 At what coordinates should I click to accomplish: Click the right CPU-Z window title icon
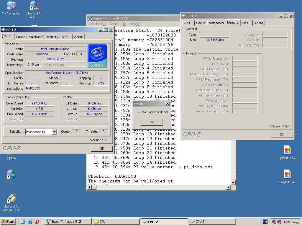coord(183,16)
